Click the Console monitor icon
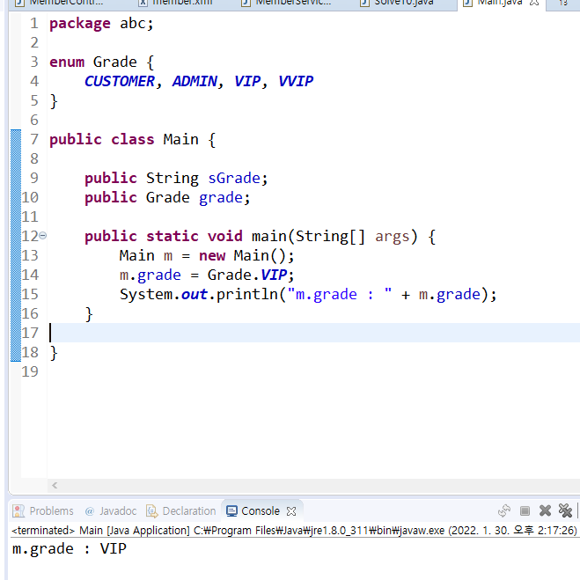580x580 pixels. [x=232, y=510]
